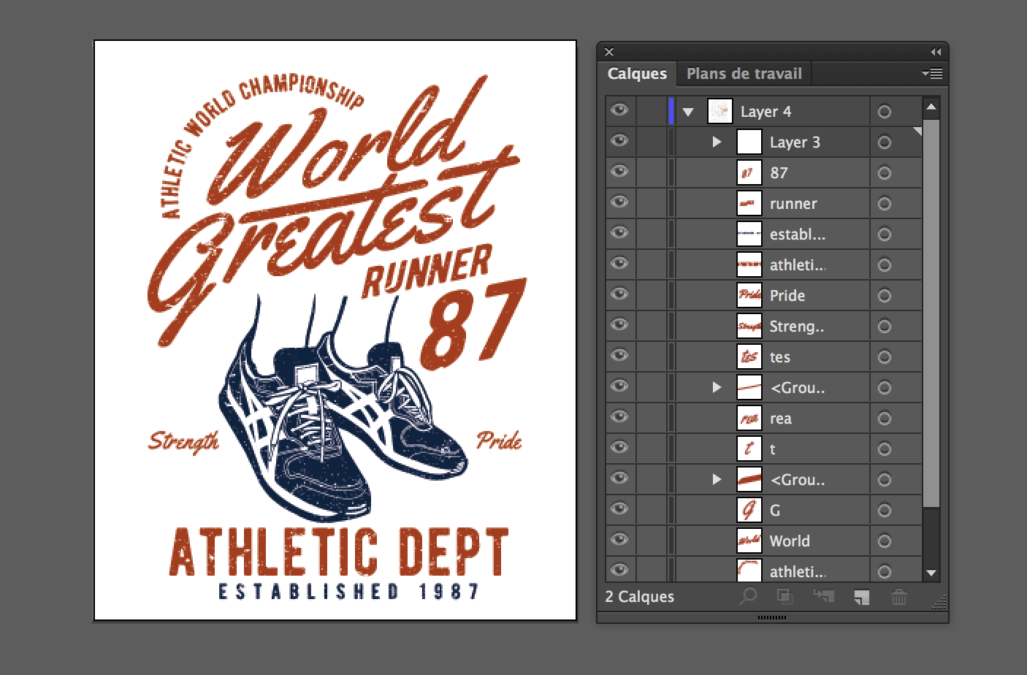Click the Create New Layer icon
1027x675 pixels.
(x=861, y=597)
